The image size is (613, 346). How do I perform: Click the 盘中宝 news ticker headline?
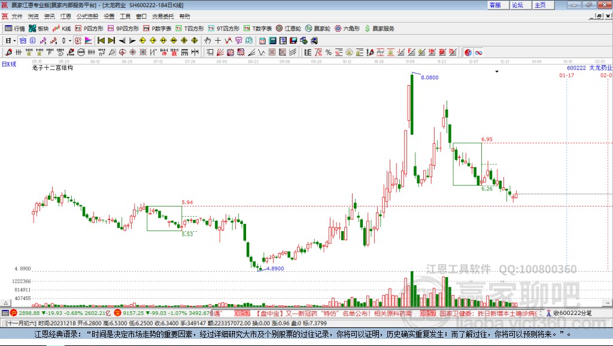[x=334, y=313]
